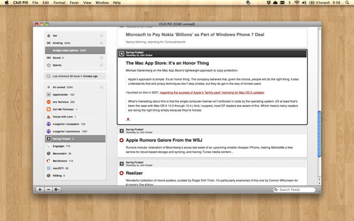
Task: Click the NSBlog globe icon
Action: [x=49, y=175]
